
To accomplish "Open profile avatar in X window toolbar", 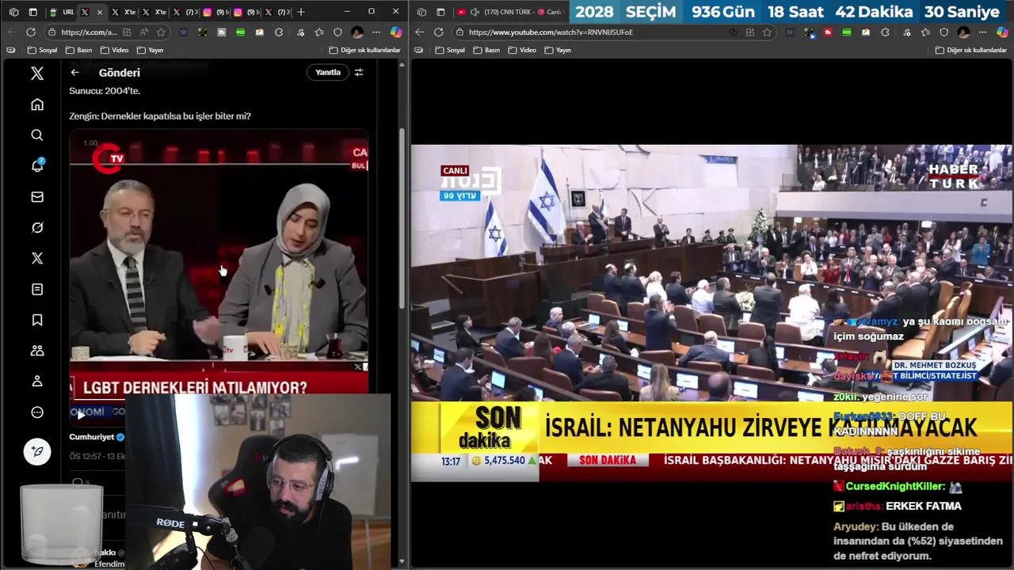I will click(x=357, y=32).
